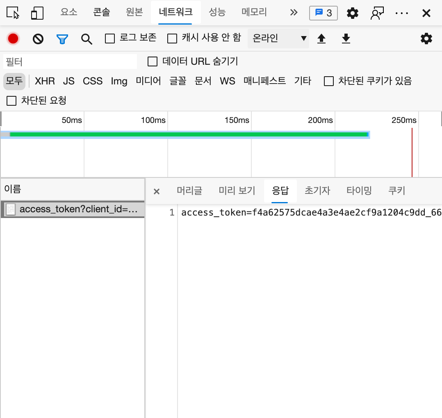Click the access_token response text line
This screenshot has height=418, width=442.
coord(311,212)
